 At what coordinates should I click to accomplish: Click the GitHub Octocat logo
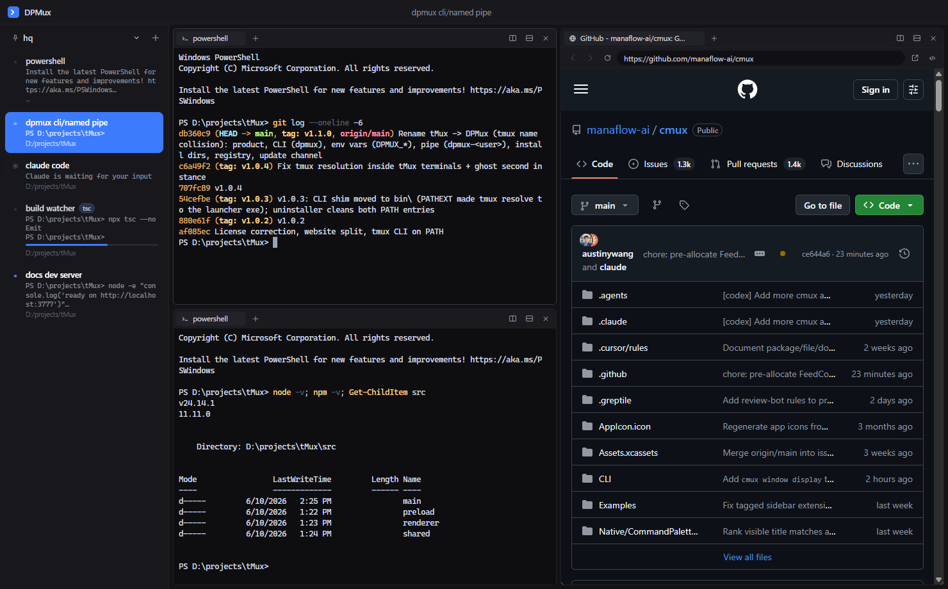coord(747,89)
